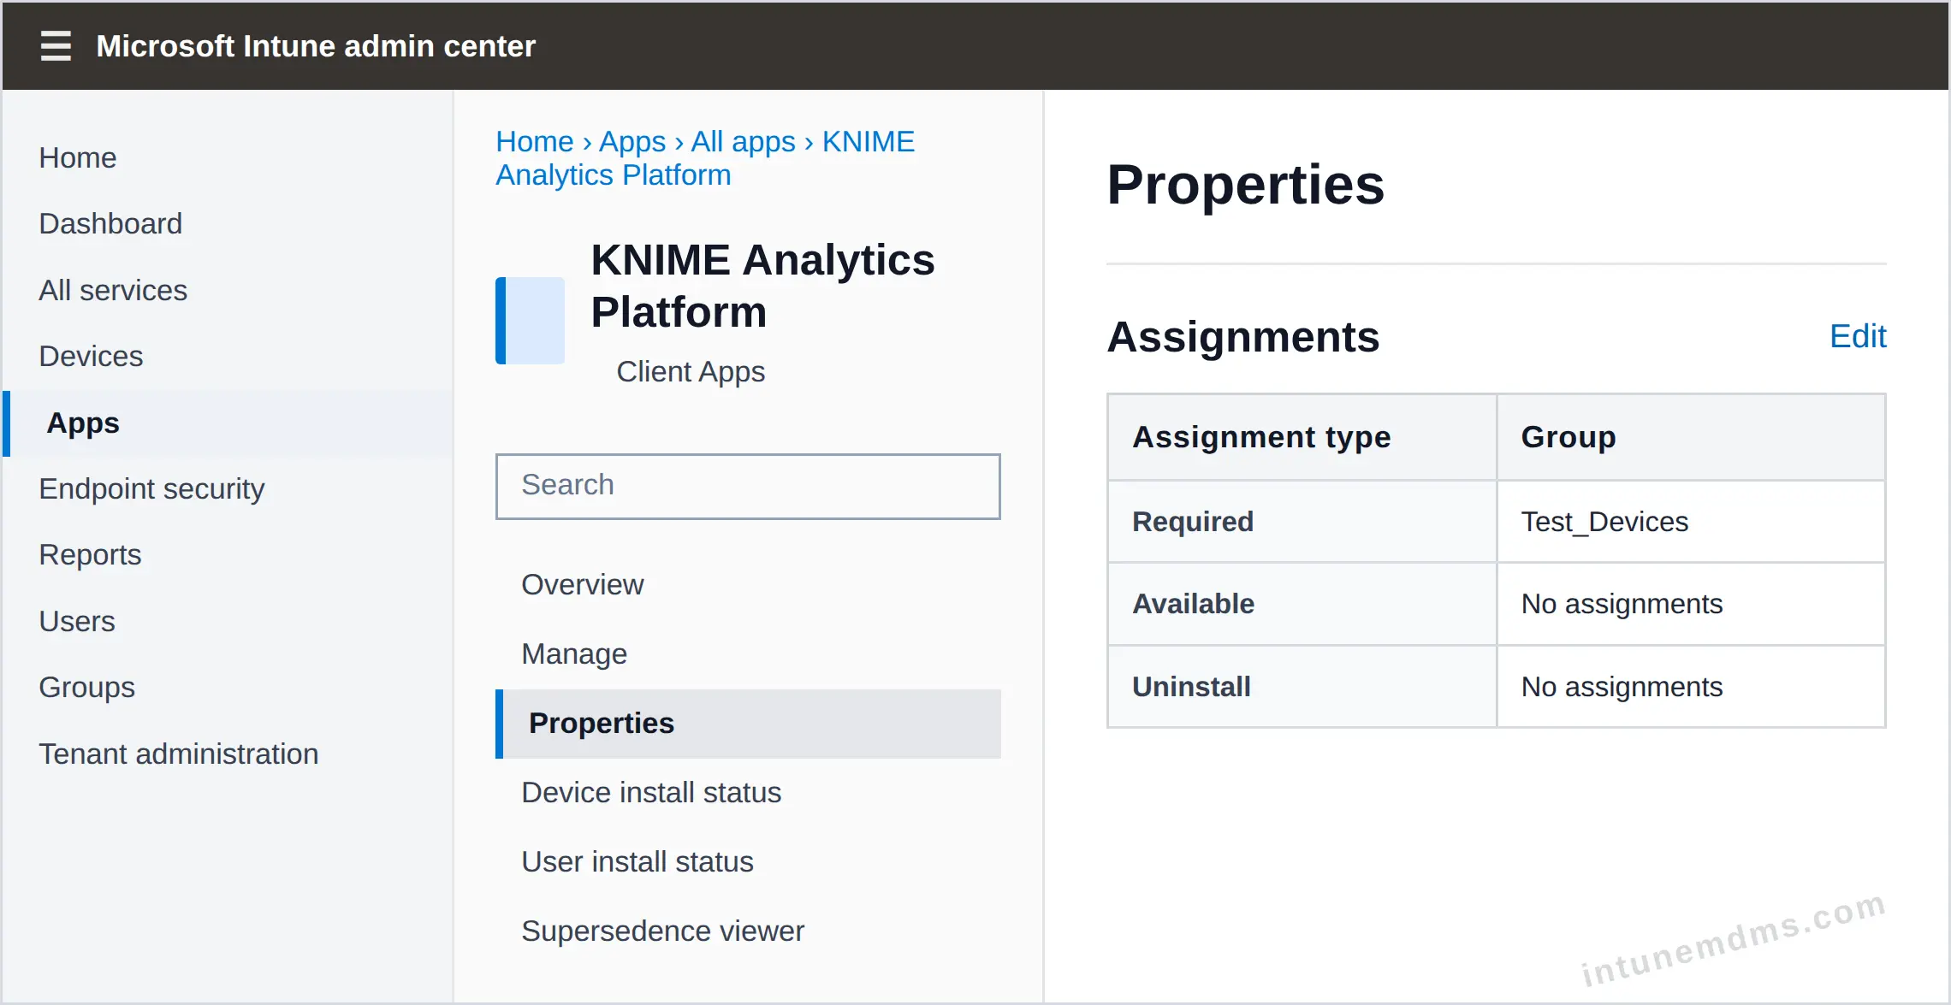Navigate to Users in sidebar

tap(77, 621)
